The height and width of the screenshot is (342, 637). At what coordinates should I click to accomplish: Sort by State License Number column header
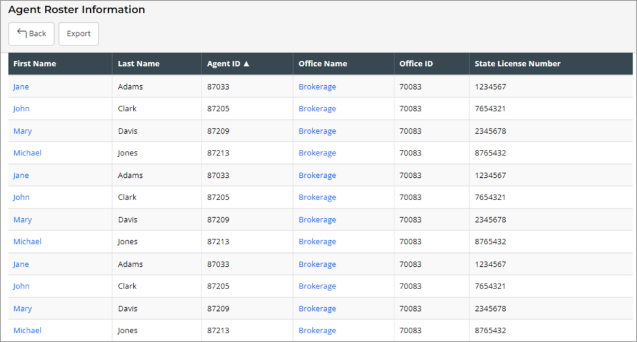[x=518, y=63]
